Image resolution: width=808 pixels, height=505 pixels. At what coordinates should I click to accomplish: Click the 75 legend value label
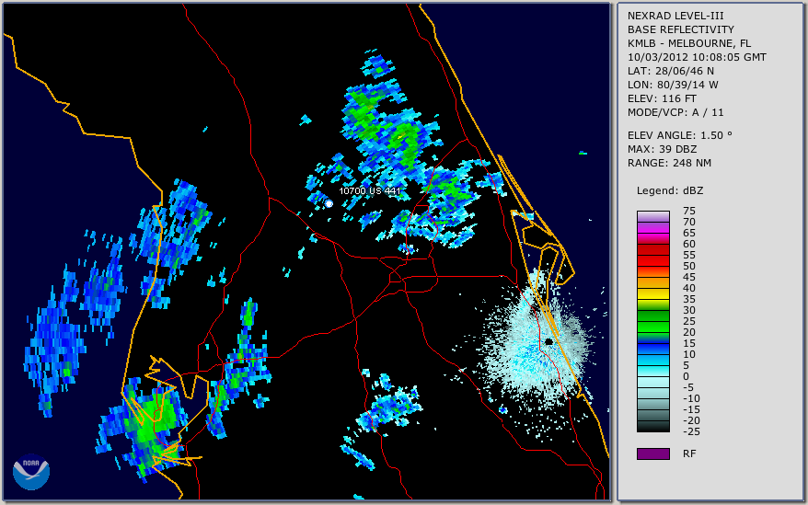tap(689, 211)
